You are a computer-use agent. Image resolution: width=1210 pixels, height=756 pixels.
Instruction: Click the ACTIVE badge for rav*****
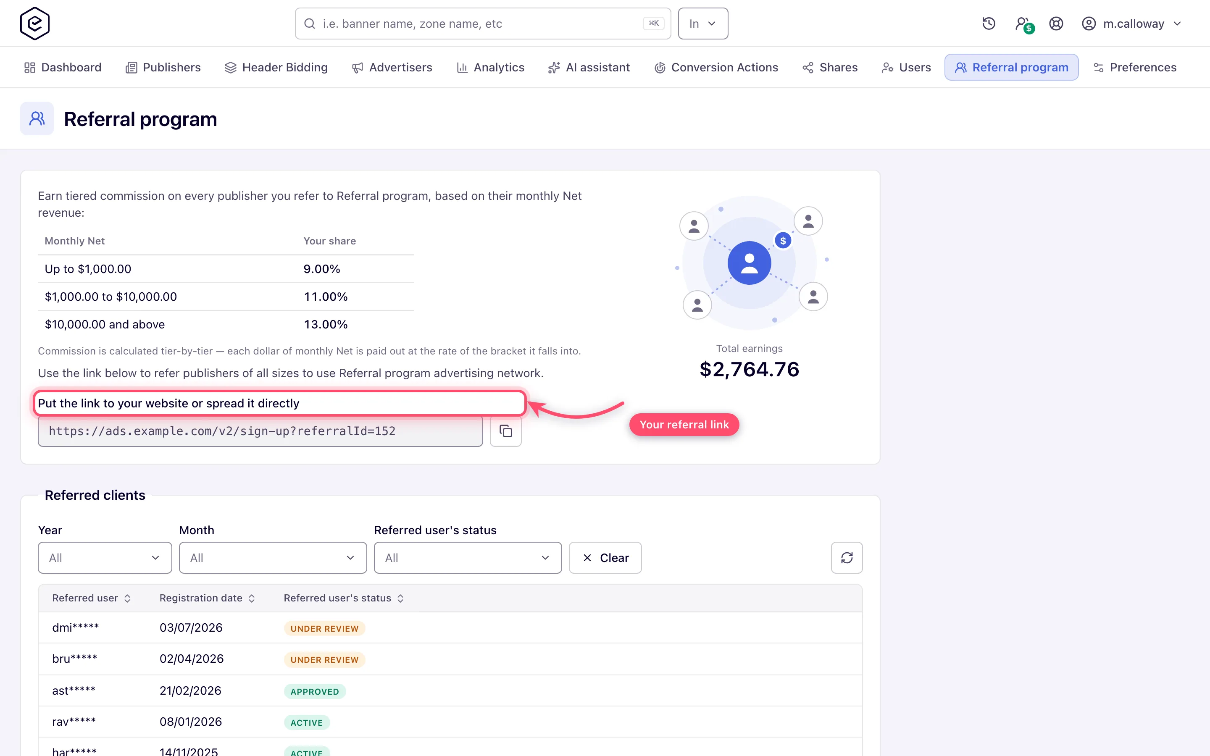[x=307, y=722]
